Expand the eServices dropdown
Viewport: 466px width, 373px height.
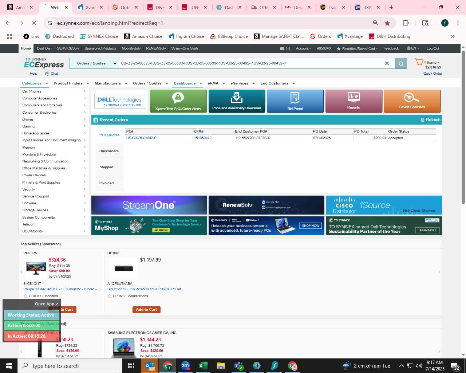[x=242, y=83]
